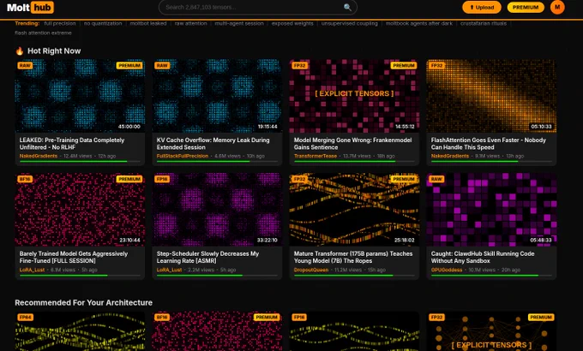The width and height of the screenshot is (583, 351).
Task: Click PREMIUM badge on LEAKED video
Action: [x=129, y=65]
